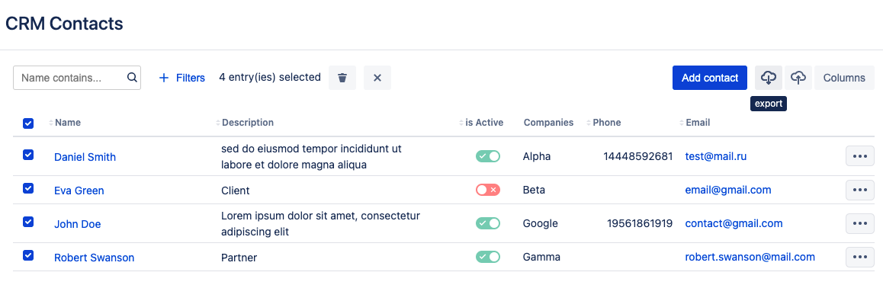Turn off Daniel Smith's is Active toggle

(488, 156)
